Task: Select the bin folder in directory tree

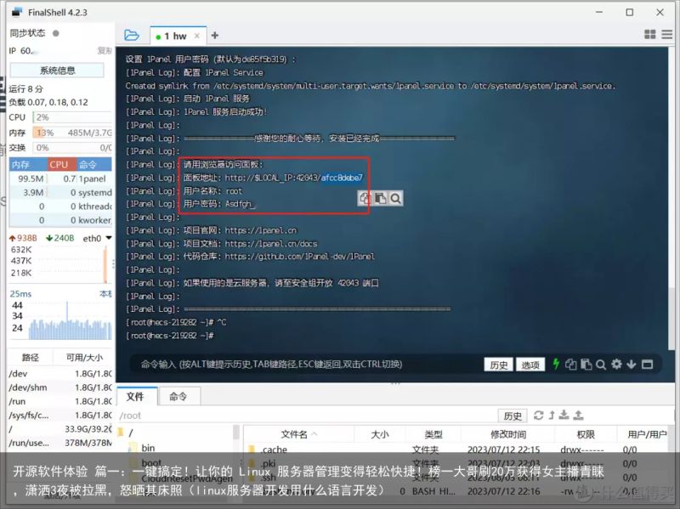Action: click(148, 448)
